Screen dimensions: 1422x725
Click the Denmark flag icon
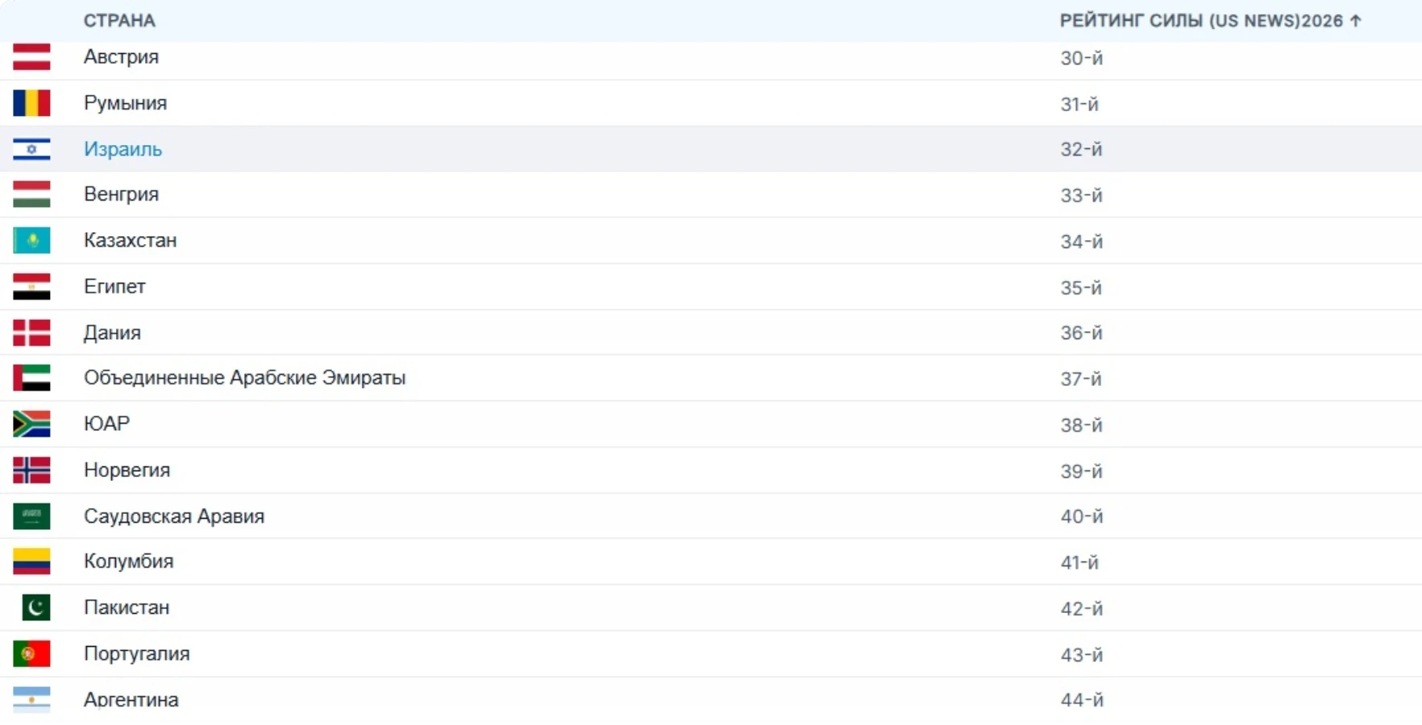click(x=31, y=333)
